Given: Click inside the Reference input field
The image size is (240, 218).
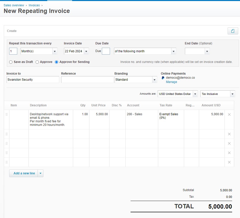Looking at the screenshot, I should point(87,79).
